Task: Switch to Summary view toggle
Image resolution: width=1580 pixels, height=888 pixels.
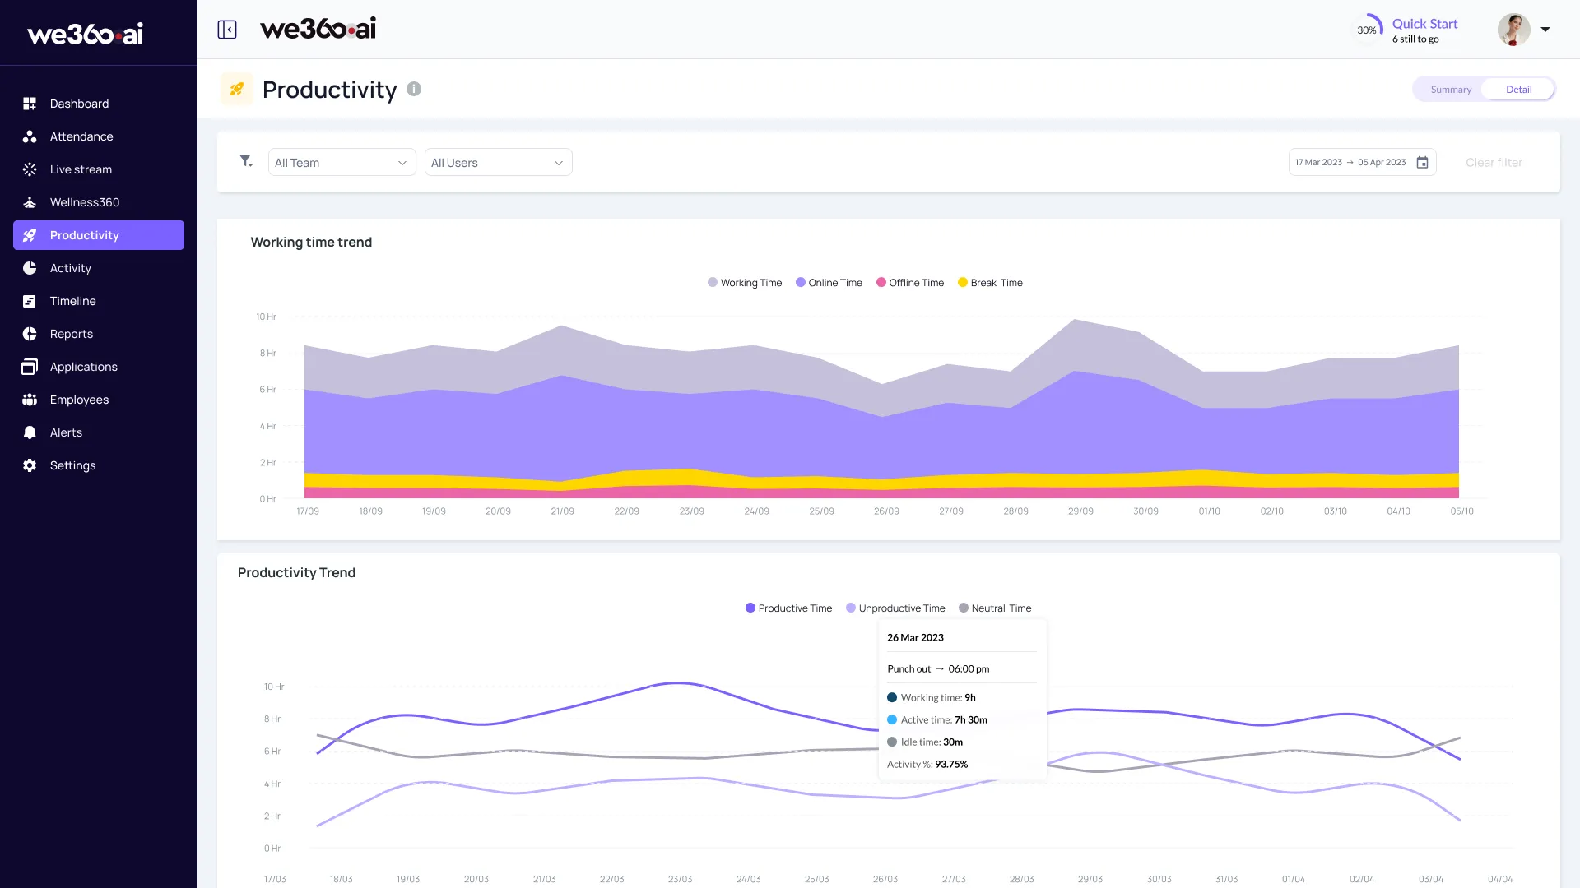Action: pos(1450,90)
